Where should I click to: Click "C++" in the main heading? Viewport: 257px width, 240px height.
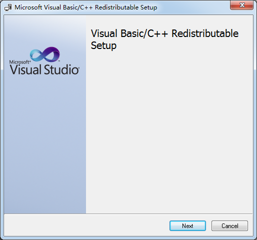157,33
